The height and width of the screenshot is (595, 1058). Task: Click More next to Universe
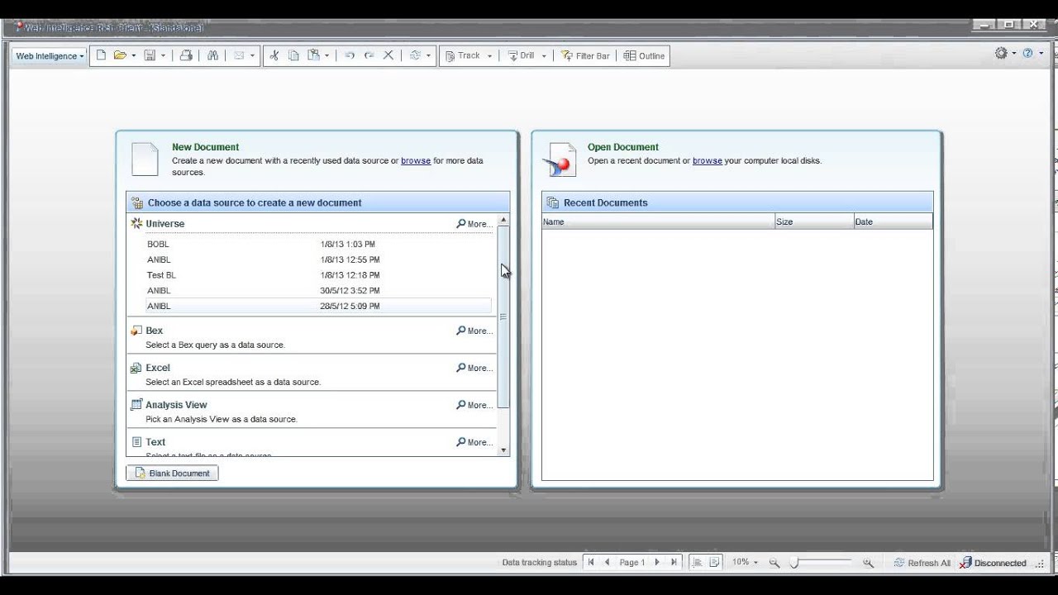[474, 224]
